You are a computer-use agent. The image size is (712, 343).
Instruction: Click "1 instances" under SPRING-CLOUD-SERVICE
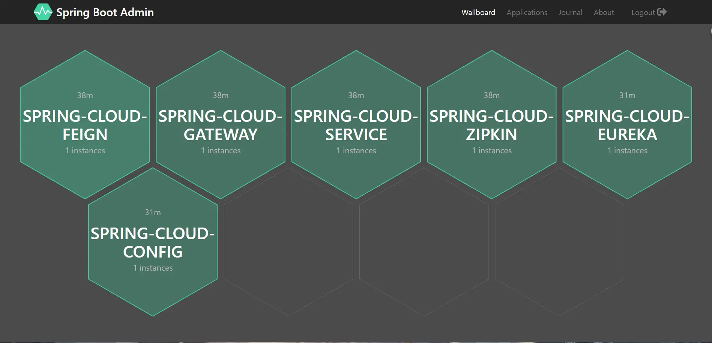[x=356, y=151]
